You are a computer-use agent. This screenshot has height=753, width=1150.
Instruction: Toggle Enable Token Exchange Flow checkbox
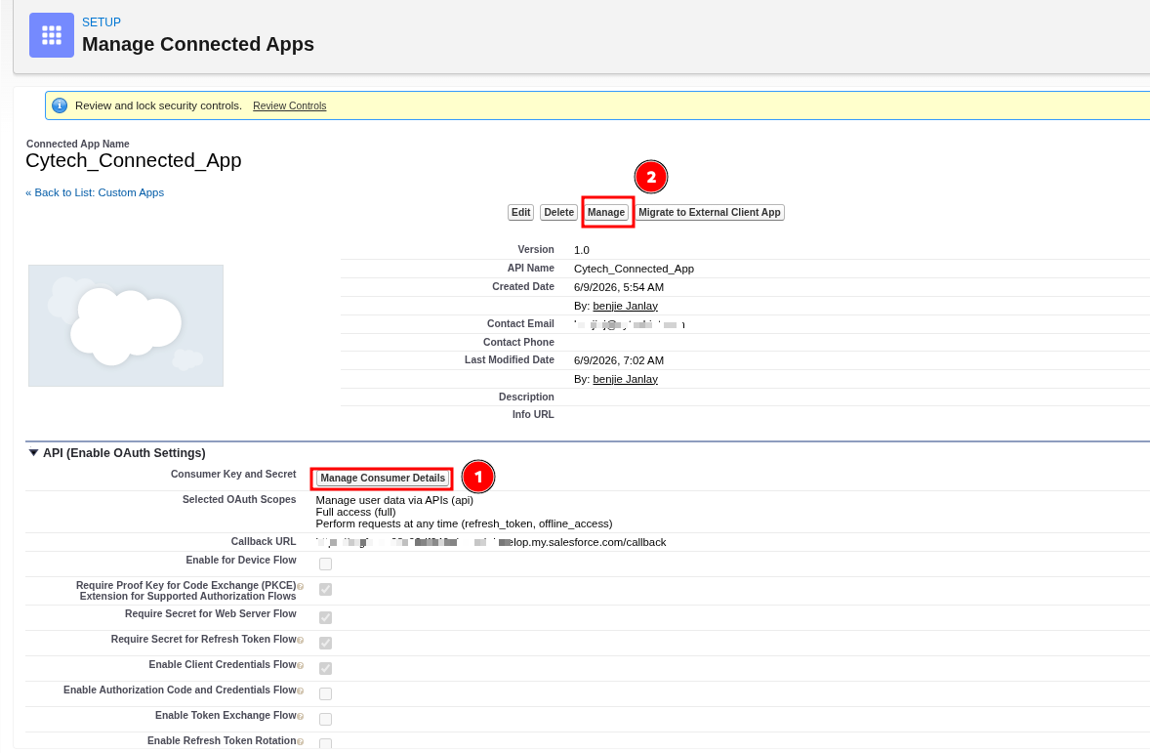(x=326, y=719)
